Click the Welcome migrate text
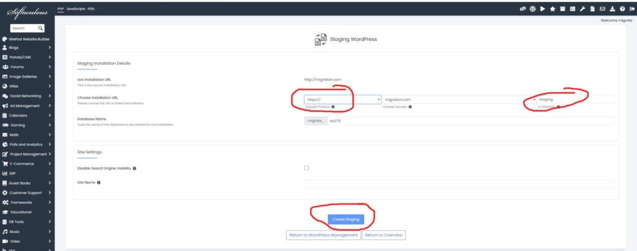This screenshot has height=251, width=637. coord(616,20)
